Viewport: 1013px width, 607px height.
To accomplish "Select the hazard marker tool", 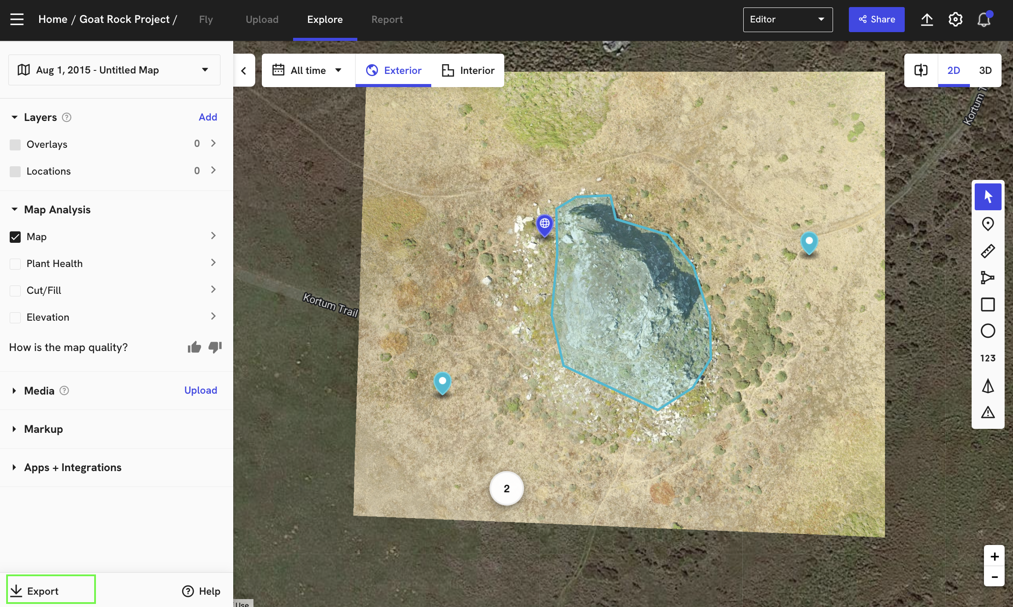I will coord(987,412).
